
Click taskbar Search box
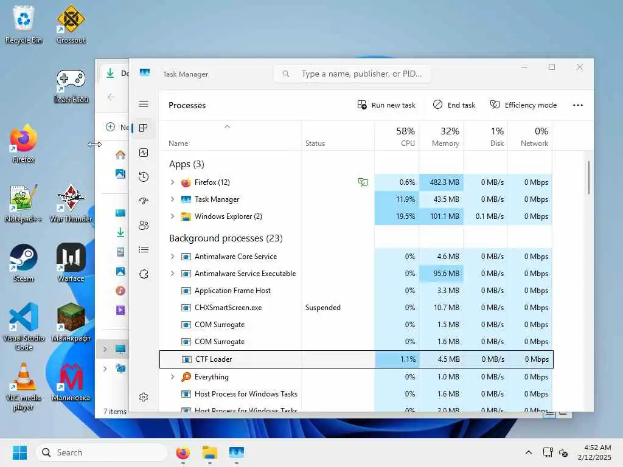[102, 452]
